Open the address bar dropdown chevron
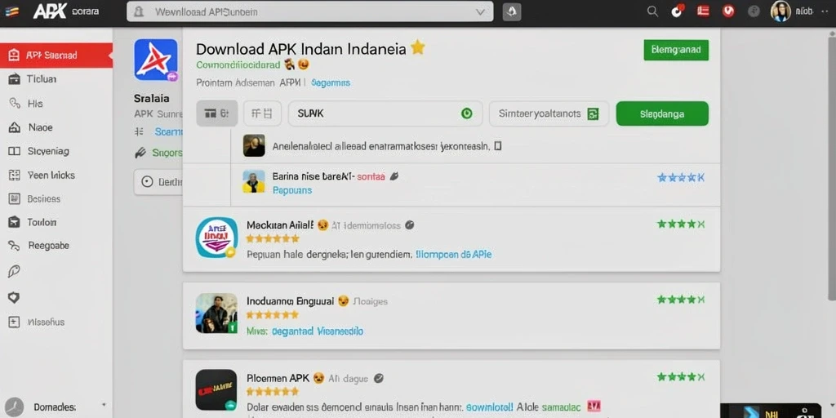This screenshot has height=418, width=836. click(480, 11)
